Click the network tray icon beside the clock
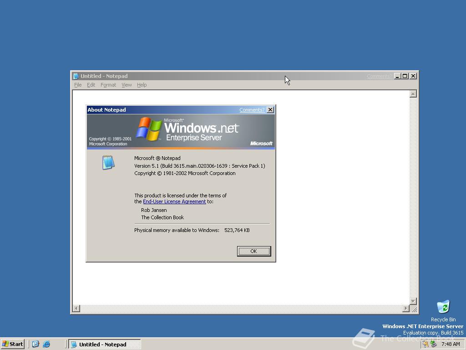Image resolution: width=466 pixels, height=350 pixels. [x=433, y=345]
